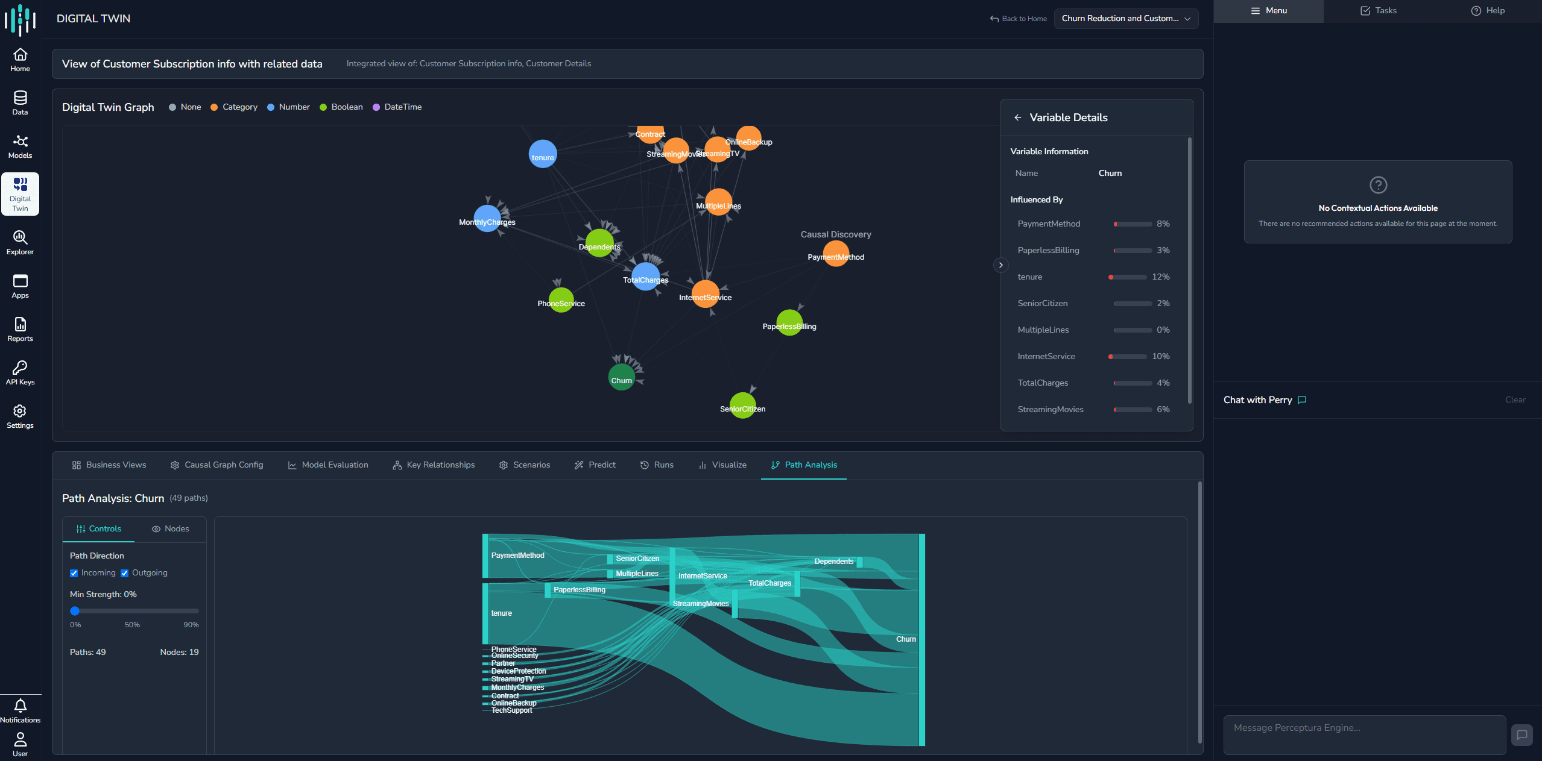
Task: Click the Message Perceptura Engine input
Action: click(x=1364, y=734)
